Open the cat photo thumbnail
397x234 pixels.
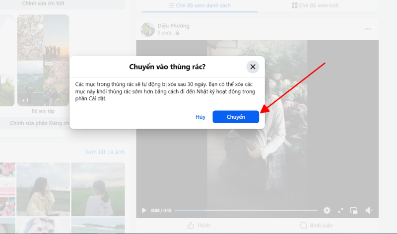pyautogui.click(x=43, y=226)
